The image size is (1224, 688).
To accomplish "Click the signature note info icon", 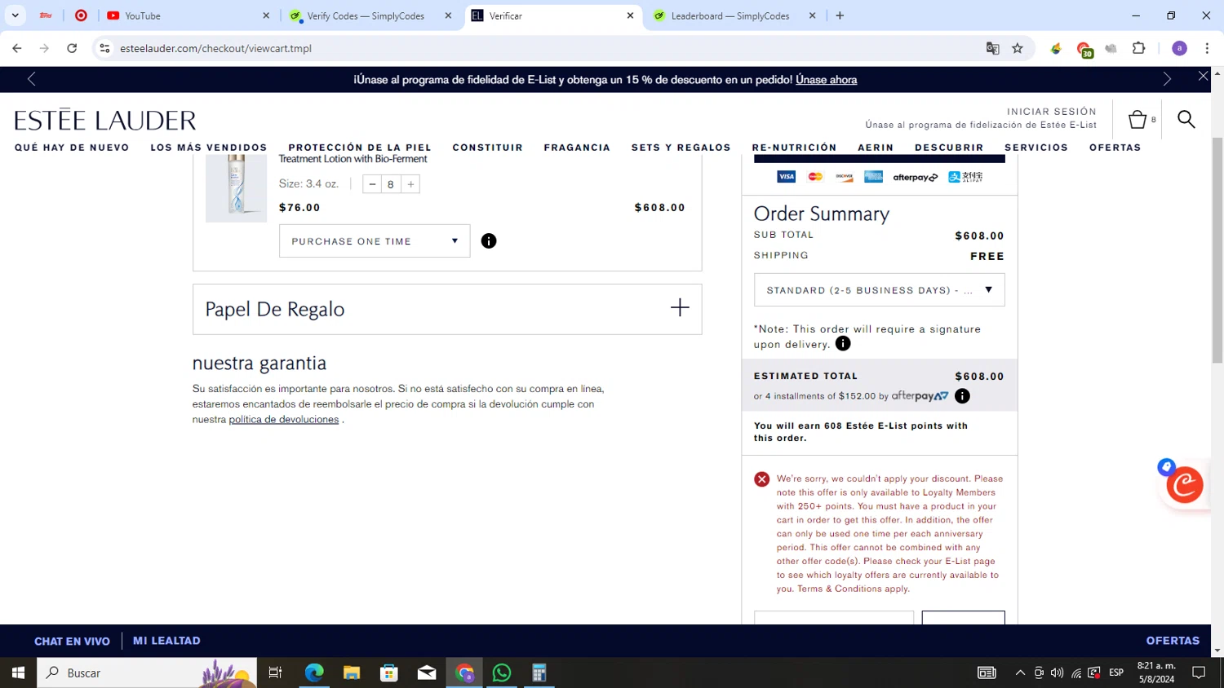I will 843,344.
